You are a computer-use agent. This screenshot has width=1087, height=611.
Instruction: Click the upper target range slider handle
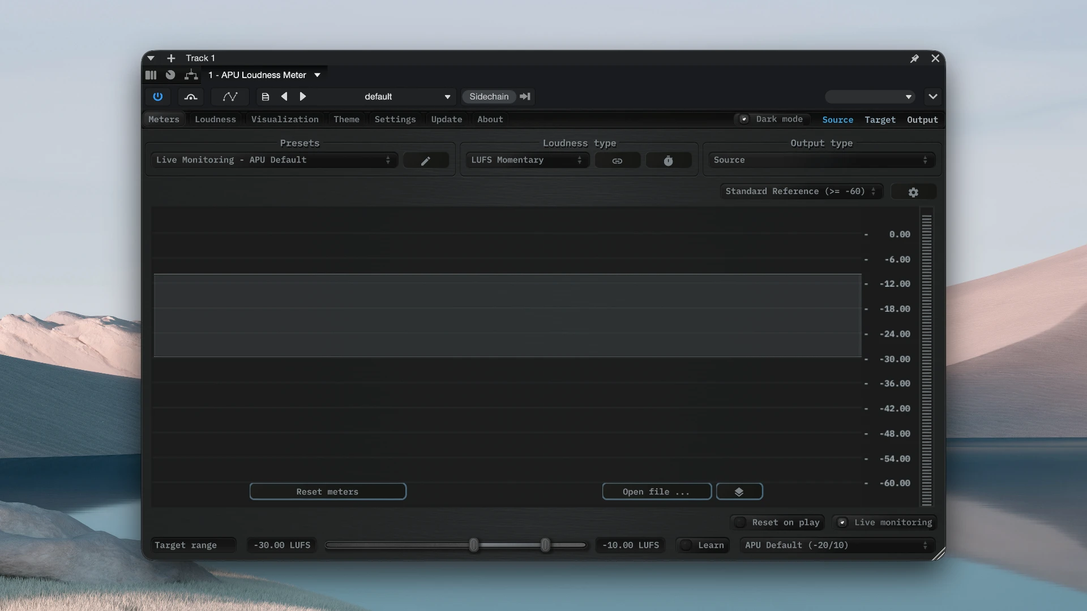(545, 545)
